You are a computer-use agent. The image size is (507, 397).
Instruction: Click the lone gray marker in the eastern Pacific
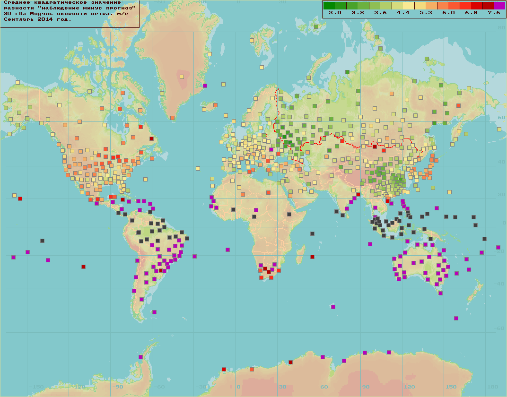point(43,241)
